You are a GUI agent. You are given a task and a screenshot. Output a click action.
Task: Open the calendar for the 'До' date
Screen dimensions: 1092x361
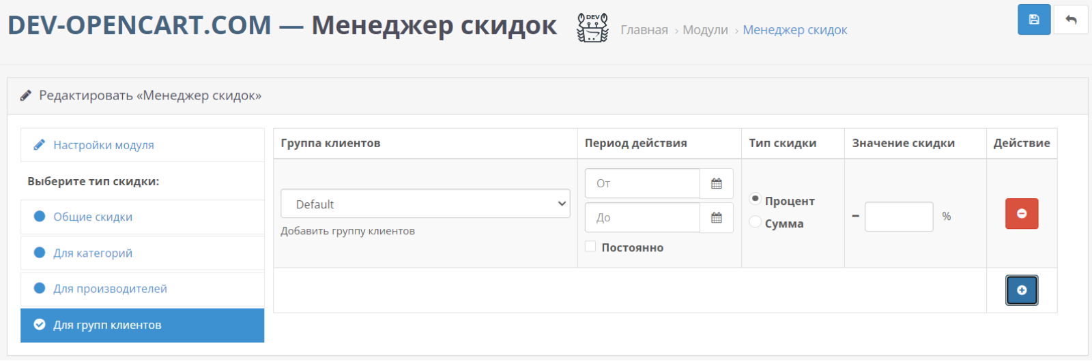click(x=717, y=218)
